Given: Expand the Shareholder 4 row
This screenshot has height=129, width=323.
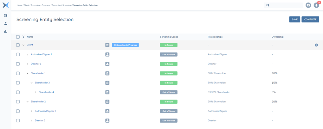Looking at the screenshot, I should (x=36, y=92).
